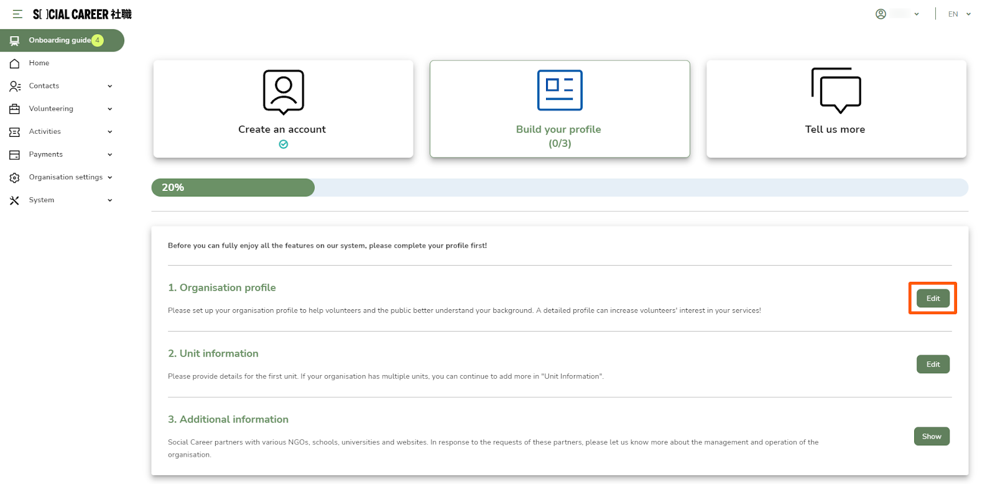Click the 'Please set up your organisation profile' description

point(465,310)
